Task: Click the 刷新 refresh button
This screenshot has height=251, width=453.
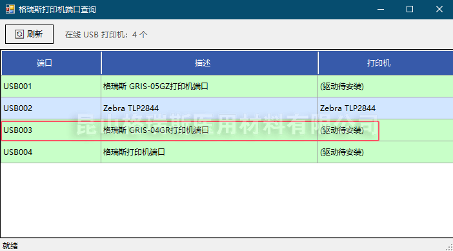Action: [x=29, y=34]
